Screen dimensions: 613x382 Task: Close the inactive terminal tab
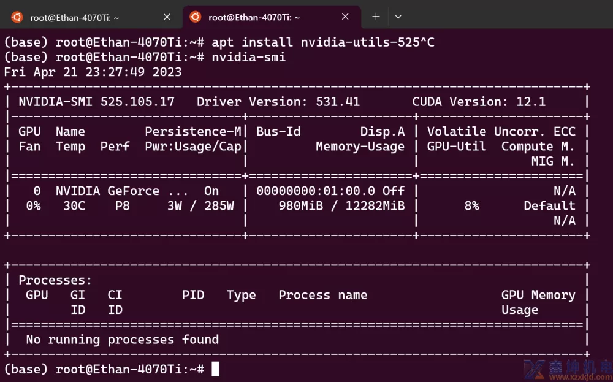(167, 17)
